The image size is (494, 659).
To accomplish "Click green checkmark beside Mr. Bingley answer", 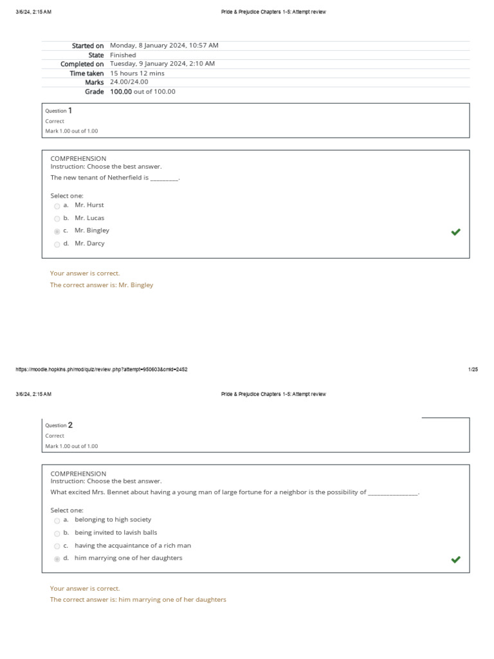I will point(456,232).
